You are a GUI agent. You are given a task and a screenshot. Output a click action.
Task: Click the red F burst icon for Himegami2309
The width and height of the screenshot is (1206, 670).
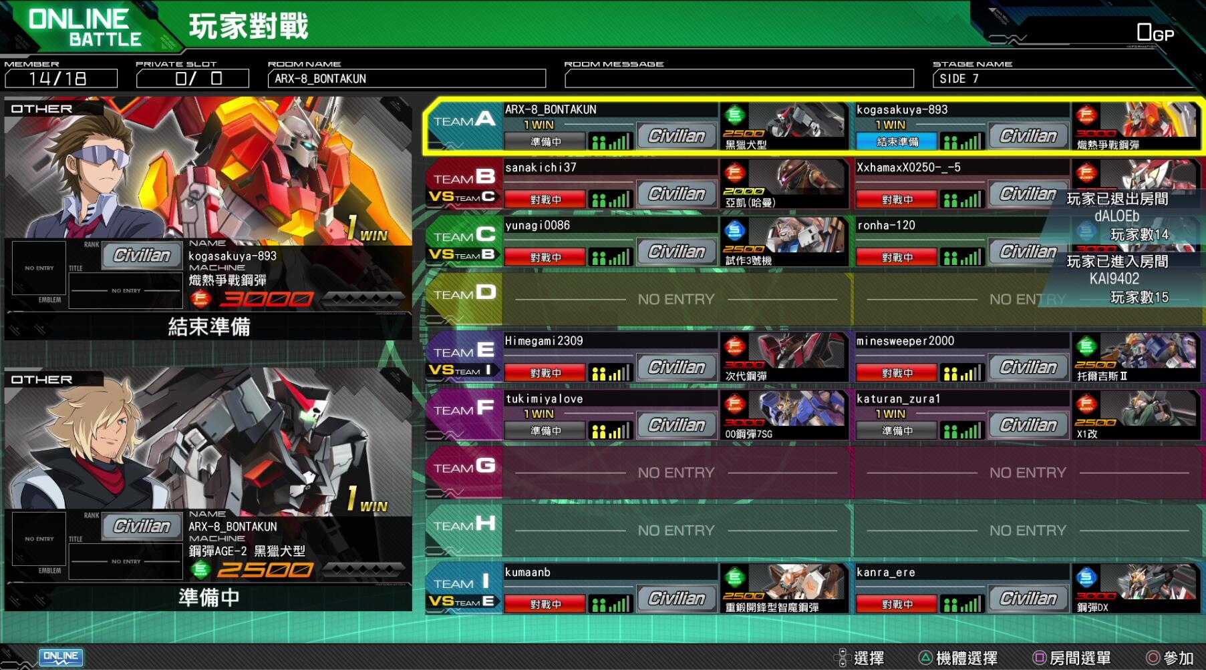pyautogui.click(x=734, y=346)
